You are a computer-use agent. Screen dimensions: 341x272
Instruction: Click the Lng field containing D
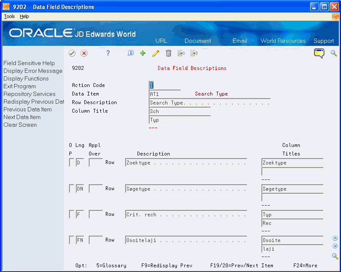[80, 162]
